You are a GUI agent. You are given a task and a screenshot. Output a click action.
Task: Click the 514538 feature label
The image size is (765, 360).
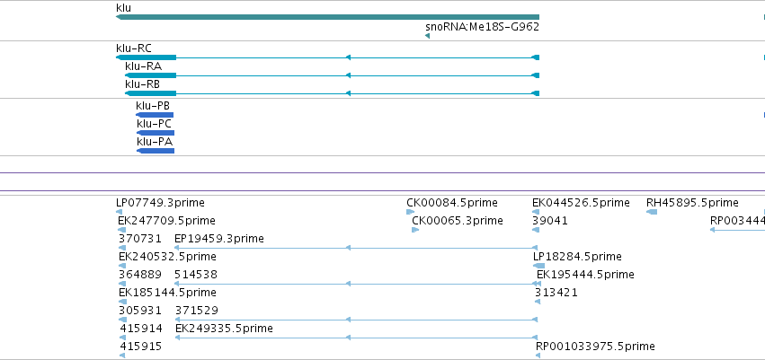tap(196, 275)
